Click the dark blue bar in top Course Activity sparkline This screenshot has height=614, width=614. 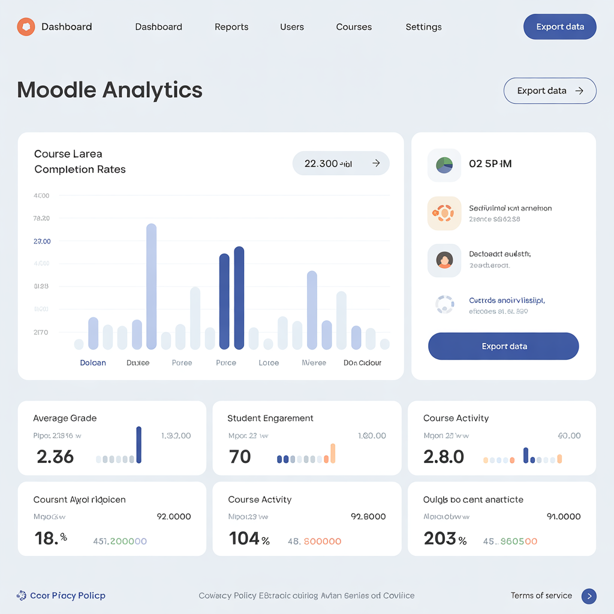pyautogui.click(x=526, y=456)
